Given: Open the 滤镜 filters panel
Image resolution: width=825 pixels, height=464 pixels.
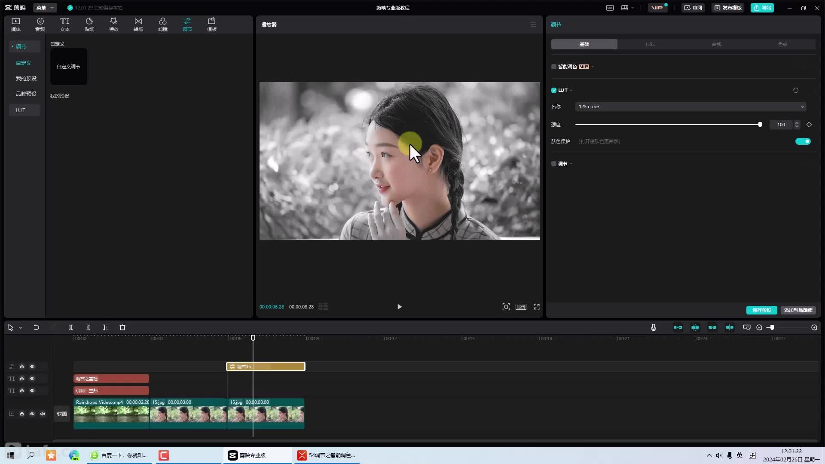Looking at the screenshot, I should [x=163, y=24].
